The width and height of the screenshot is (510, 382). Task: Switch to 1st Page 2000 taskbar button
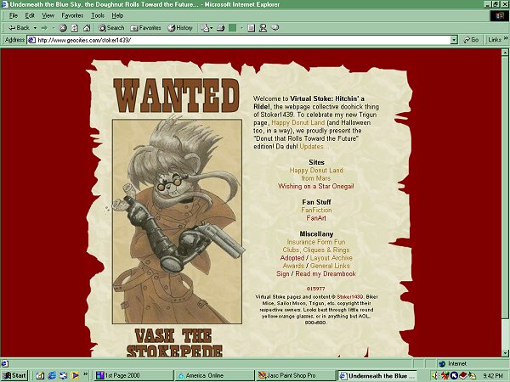point(133,376)
